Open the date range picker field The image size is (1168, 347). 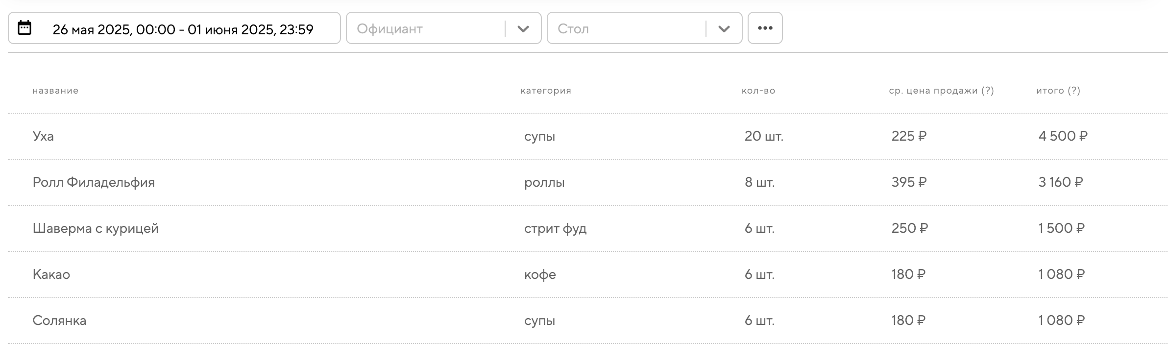[x=183, y=29]
